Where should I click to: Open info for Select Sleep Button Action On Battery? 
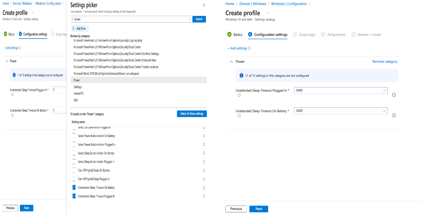(204, 153)
